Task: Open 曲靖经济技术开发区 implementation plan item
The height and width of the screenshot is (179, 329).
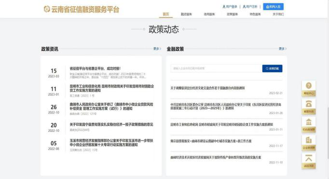Action: [x=216, y=157]
